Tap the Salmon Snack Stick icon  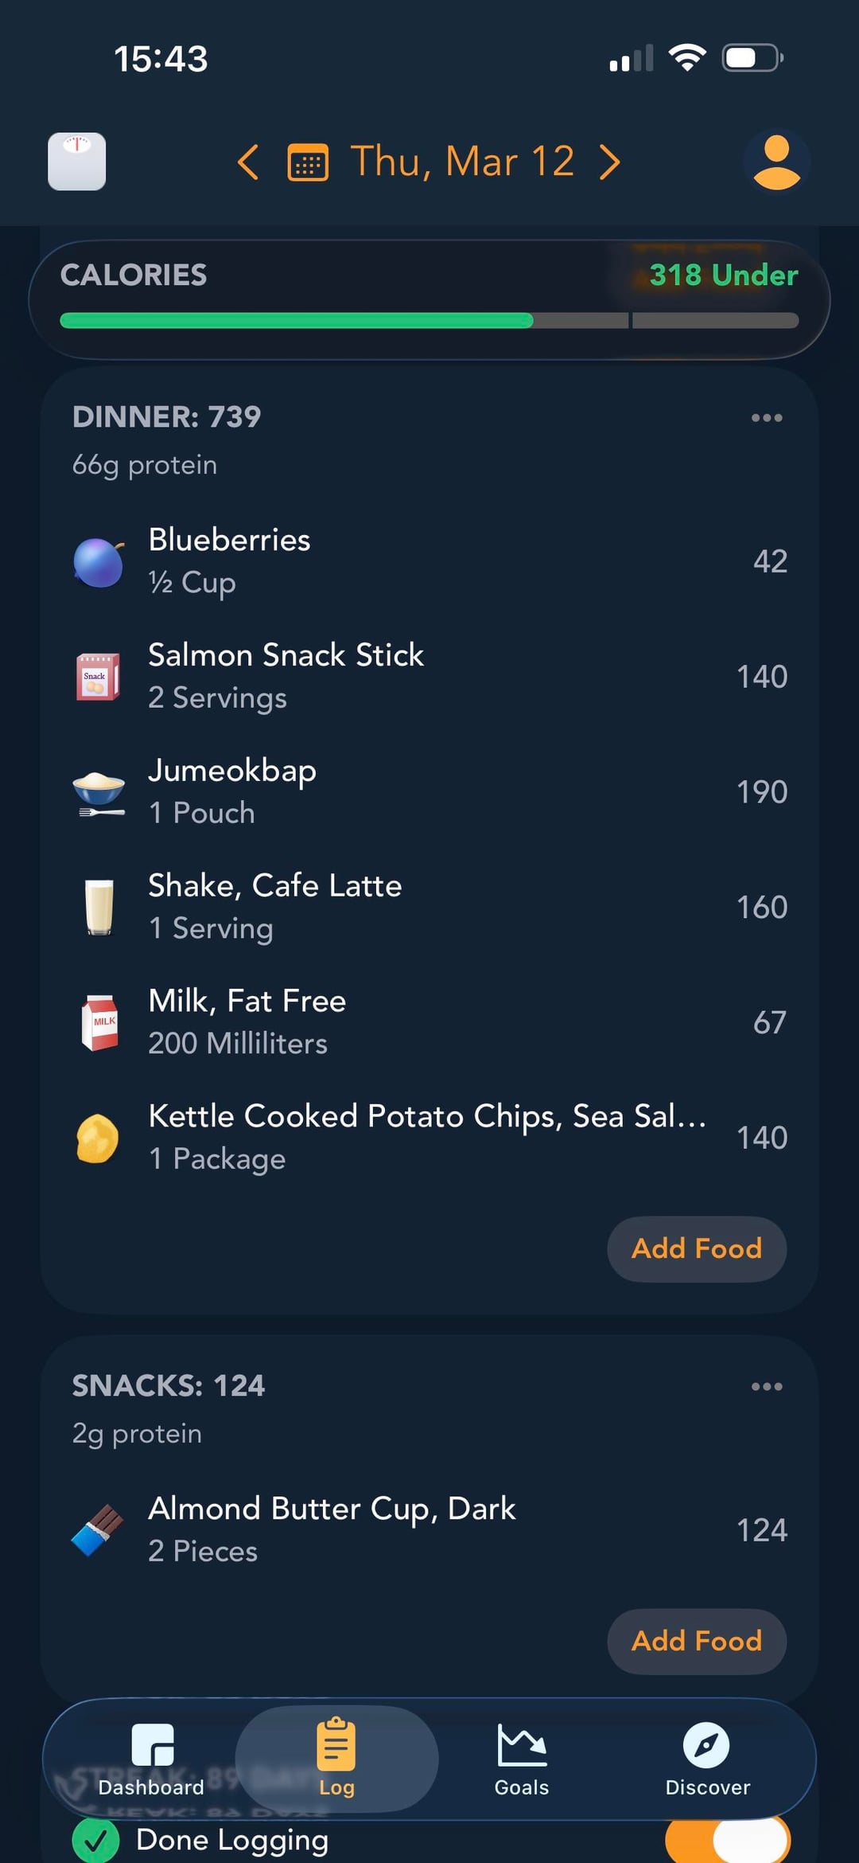point(99,677)
